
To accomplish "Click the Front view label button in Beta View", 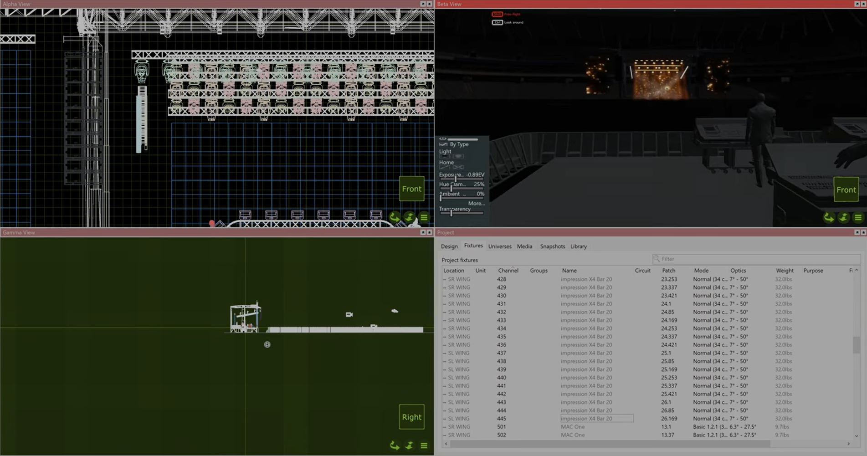I will (846, 190).
